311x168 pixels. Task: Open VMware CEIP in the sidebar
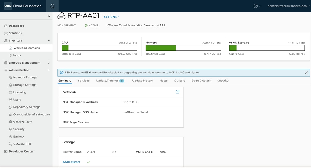point(23,144)
